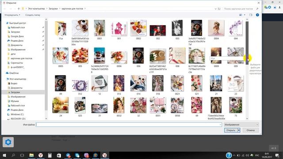This screenshot has height=159, width=283.
Task: Expand chevron after картинки для постов breadcrumb
Action: (85, 9)
